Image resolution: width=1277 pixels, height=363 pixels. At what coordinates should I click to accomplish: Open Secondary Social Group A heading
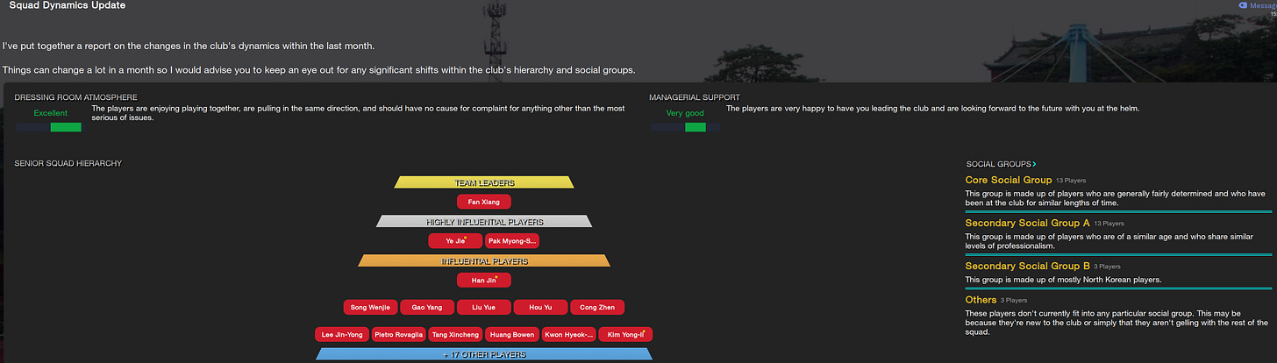click(1027, 223)
